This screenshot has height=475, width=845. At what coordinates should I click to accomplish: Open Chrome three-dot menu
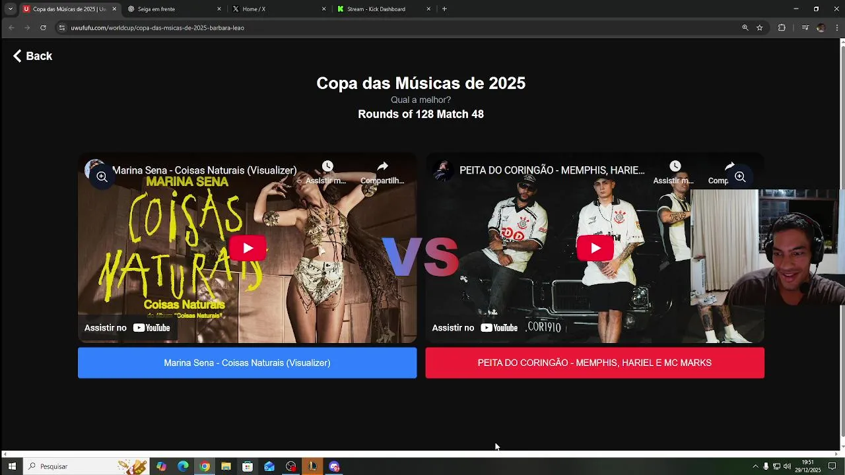pos(837,28)
